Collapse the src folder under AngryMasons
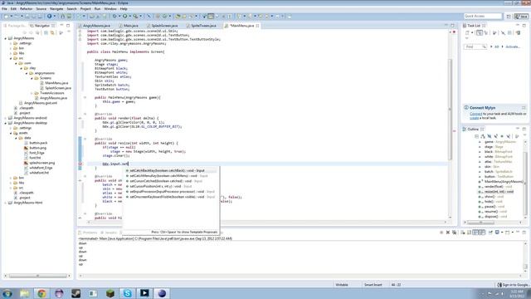Image resolution: width=531 pixels, height=299 pixels. pyautogui.click(x=11, y=58)
